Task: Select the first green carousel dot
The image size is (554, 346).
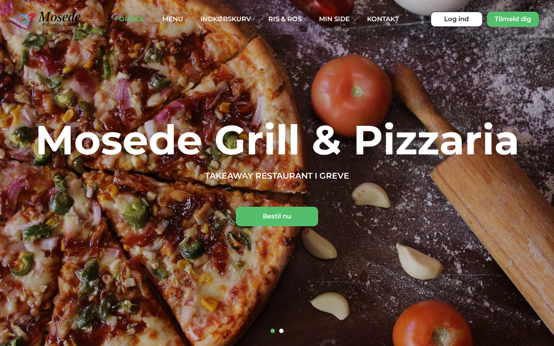Action: pyautogui.click(x=273, y=331)
